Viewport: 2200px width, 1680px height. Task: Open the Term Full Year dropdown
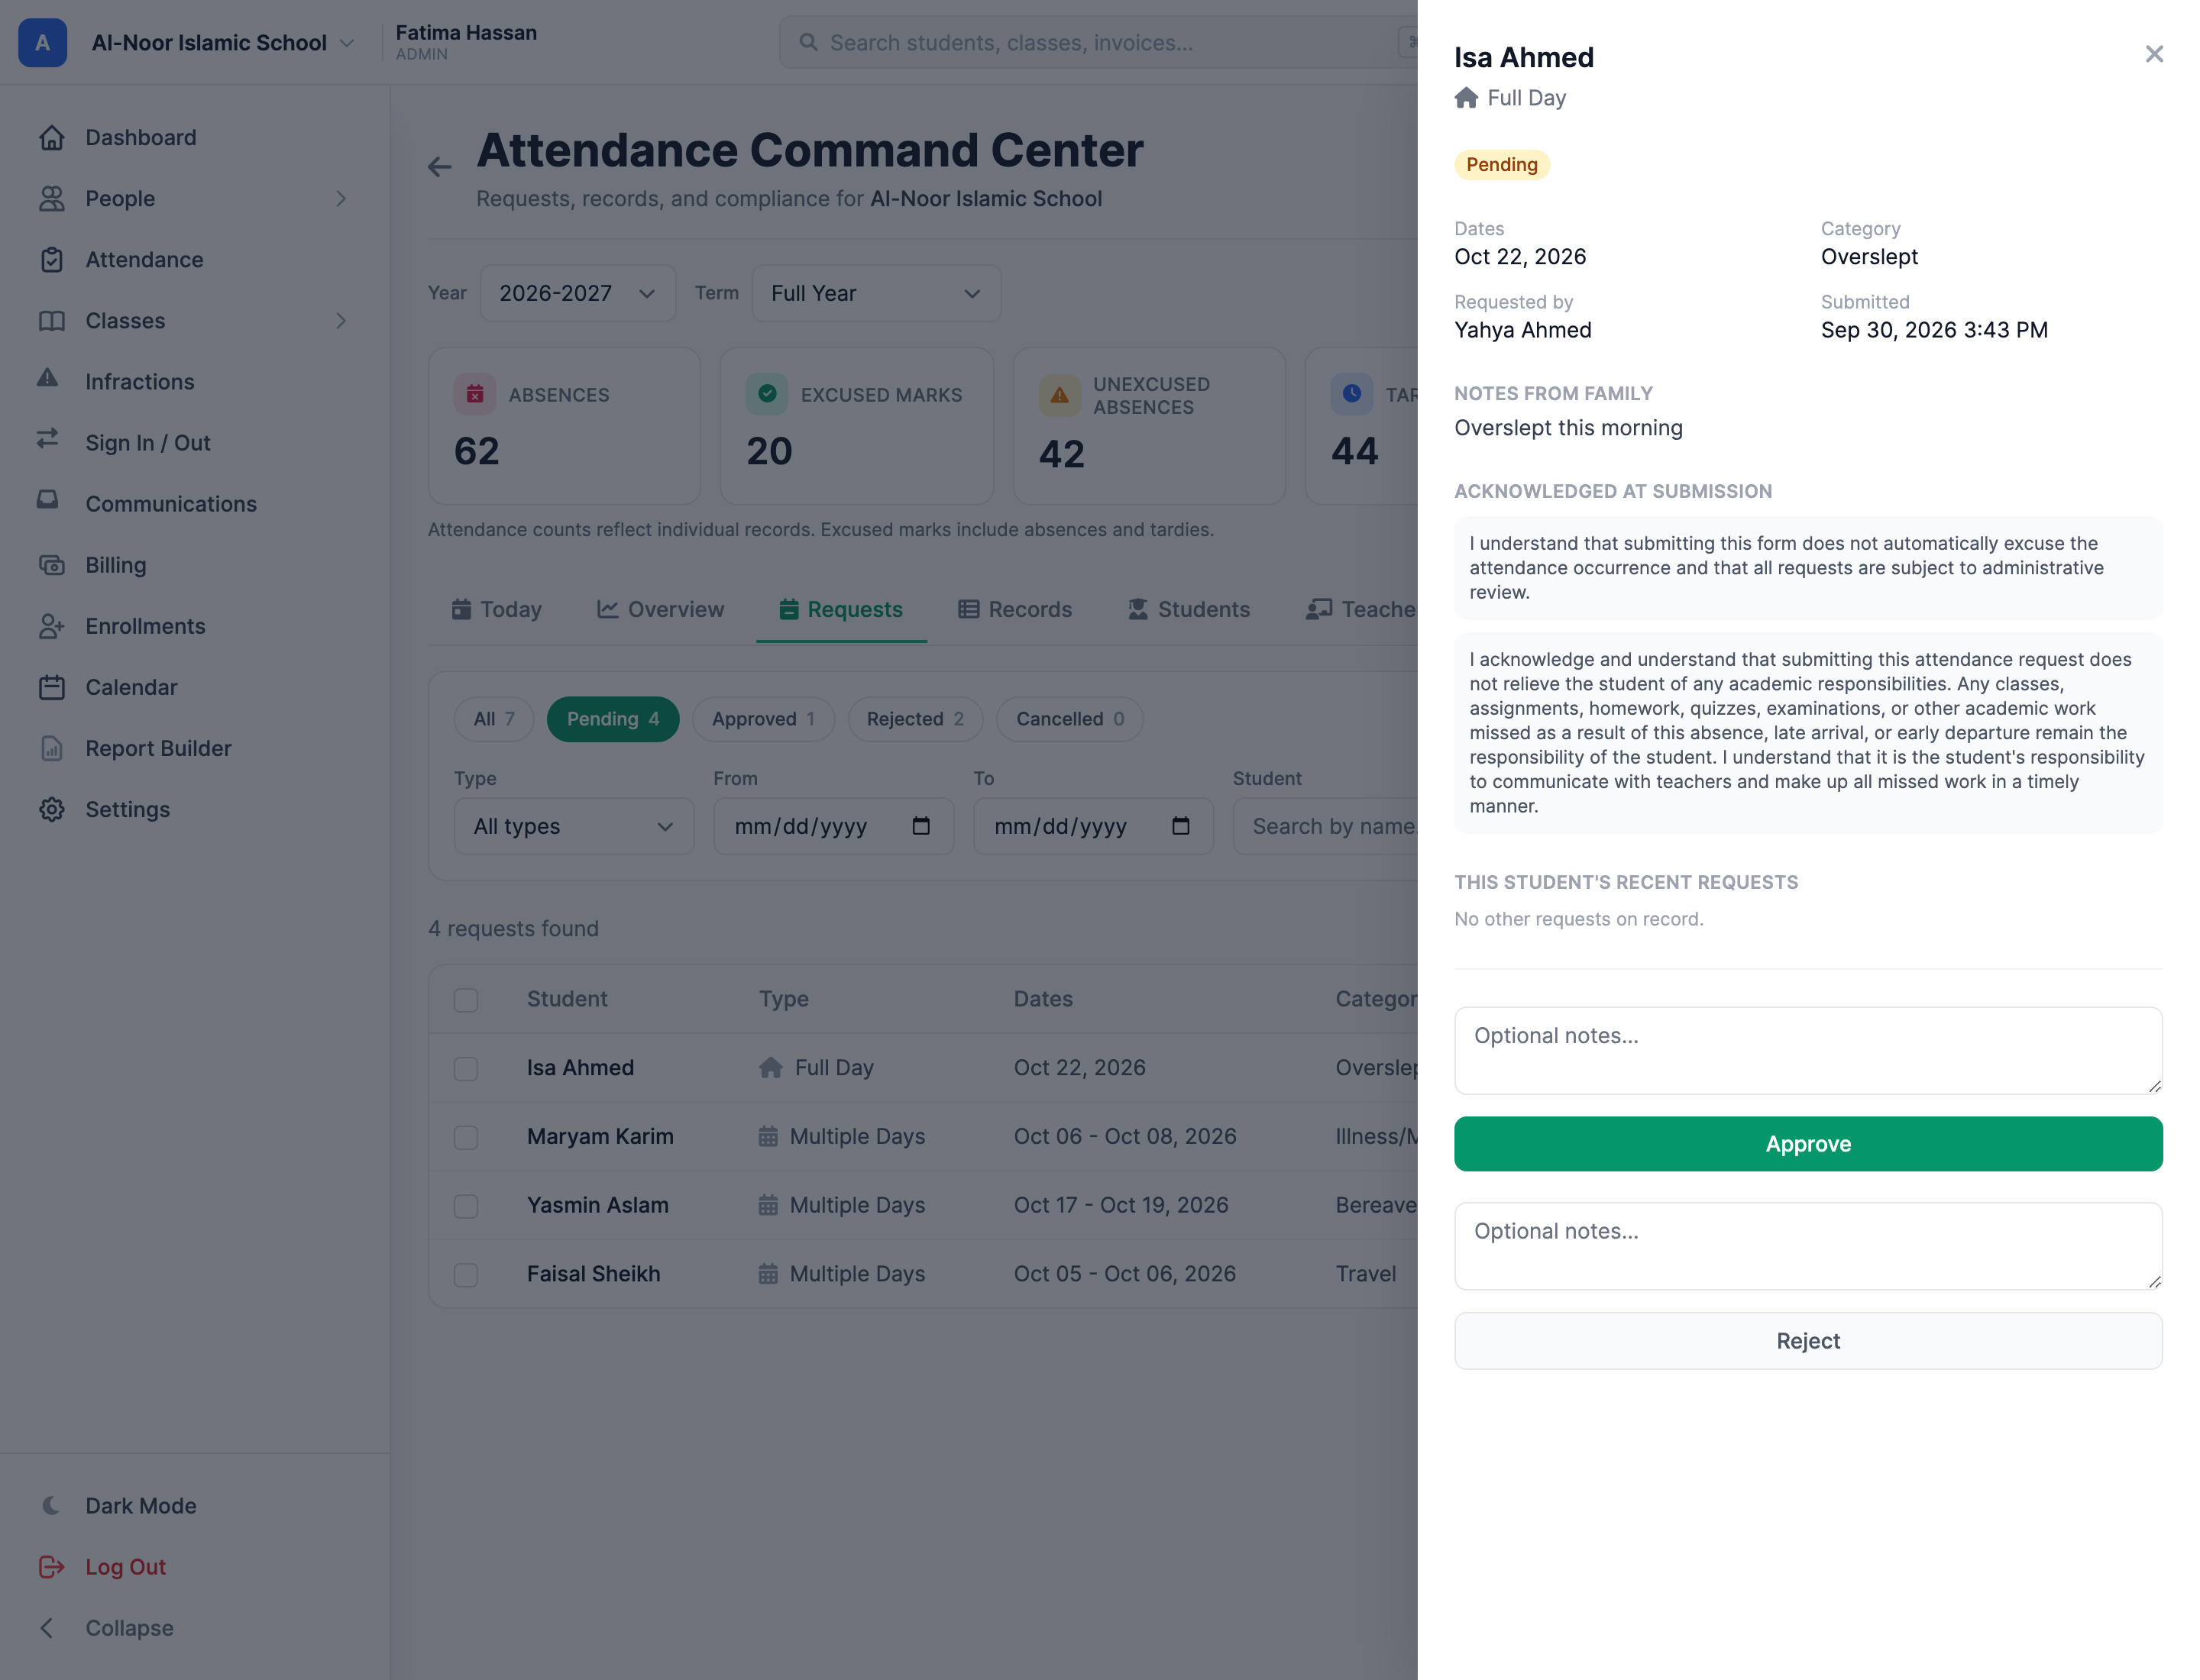875,293
